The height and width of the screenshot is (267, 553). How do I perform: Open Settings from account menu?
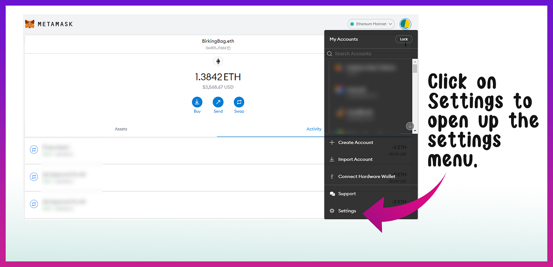click(371, 211)
